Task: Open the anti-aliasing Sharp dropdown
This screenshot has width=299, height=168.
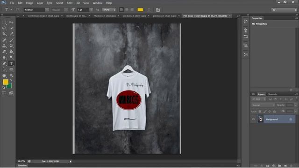Action: (x=109, y=10)
